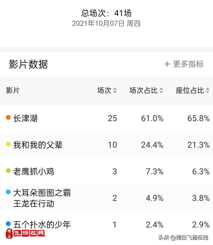213x245 pixels.
Task: Click the 总场次: 41场 summary
Action: (106, 13)
